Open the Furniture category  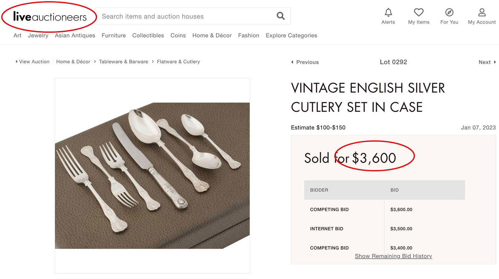pos(114,35)
